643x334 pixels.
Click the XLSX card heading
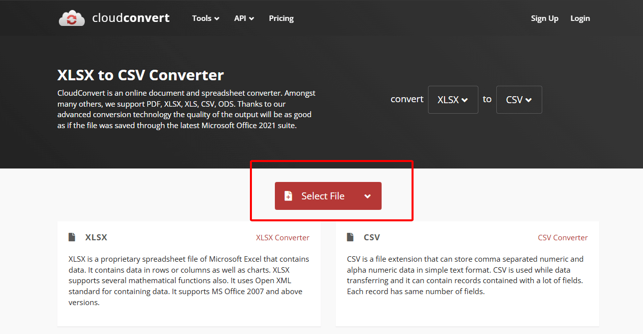pyautogui.click(x=96, y=237)
